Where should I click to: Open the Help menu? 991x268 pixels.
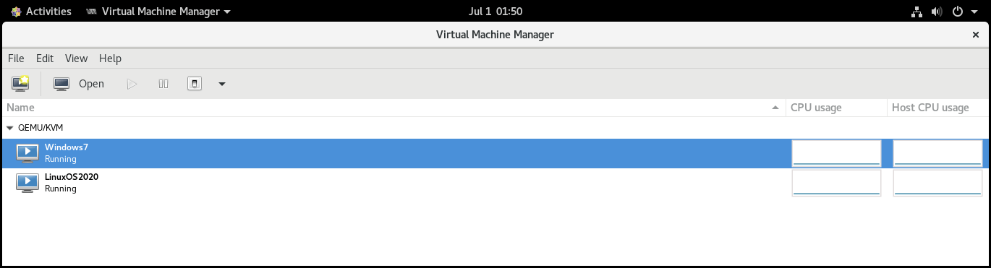tap(110, 59)
